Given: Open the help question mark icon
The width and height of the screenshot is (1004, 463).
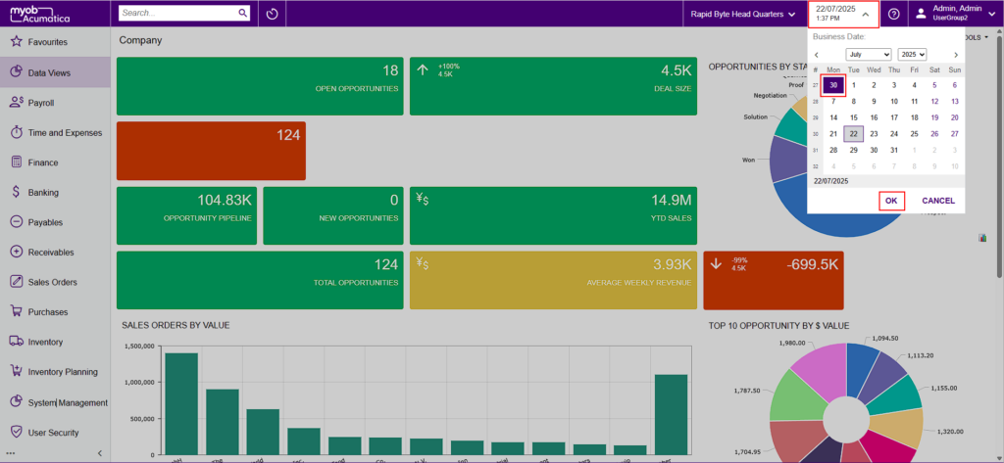Looking at the screenshot, I should (894, 14).
